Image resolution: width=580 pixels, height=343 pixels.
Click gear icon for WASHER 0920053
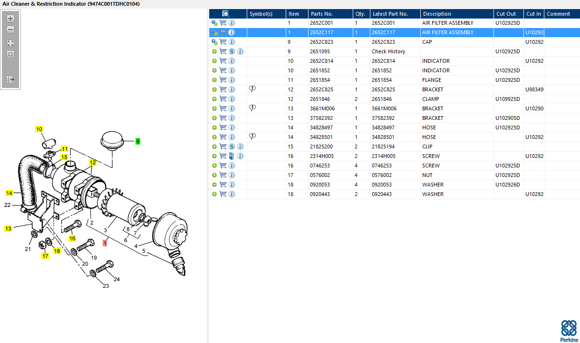coord(214,185)
